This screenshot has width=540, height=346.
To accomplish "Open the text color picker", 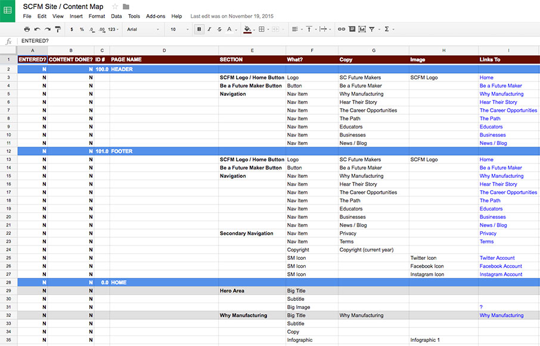I will (x=231, y=29).
